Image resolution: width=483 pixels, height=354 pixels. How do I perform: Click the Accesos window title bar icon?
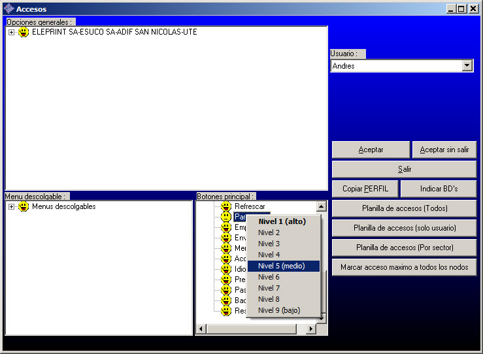pyautogui.click(x=8, y=9)
